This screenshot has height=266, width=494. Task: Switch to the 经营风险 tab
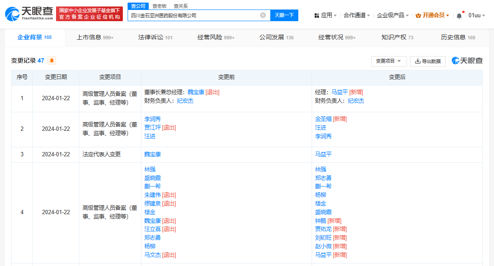[x=216, y=38]
